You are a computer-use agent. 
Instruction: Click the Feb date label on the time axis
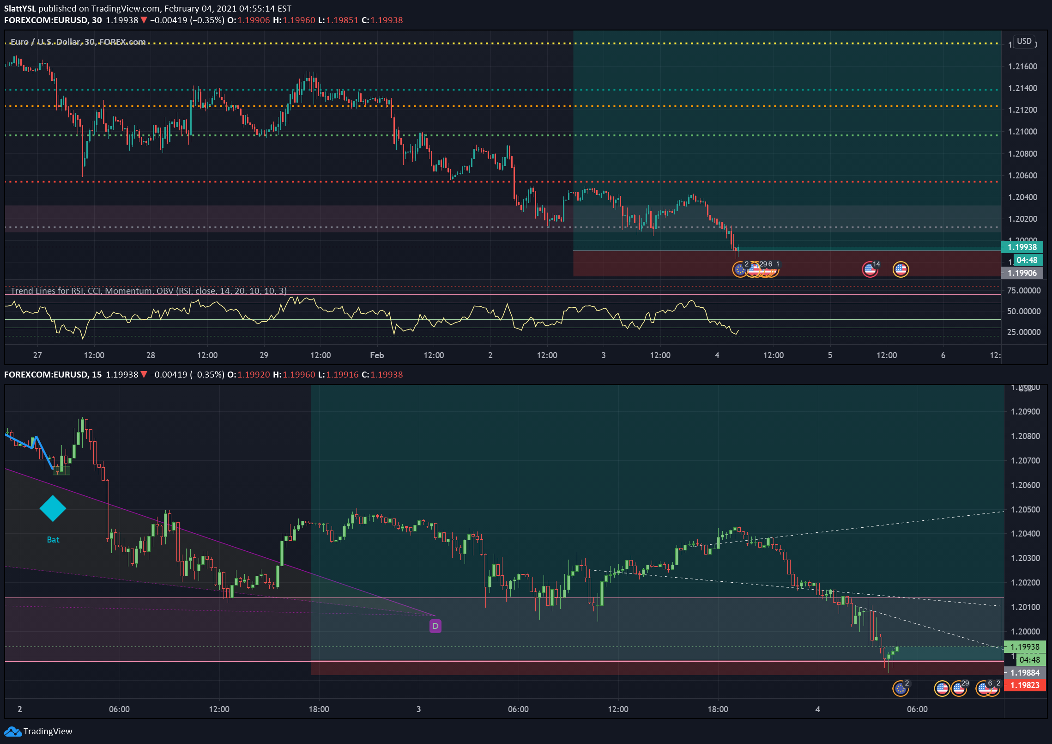[x=377, y=355]
